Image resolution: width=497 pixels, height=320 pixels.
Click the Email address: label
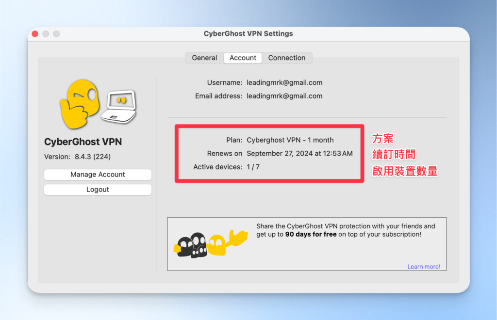coord(218,96)
